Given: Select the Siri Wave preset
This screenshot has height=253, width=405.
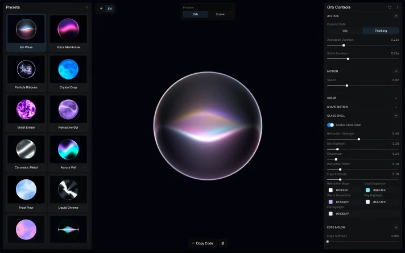Looking at the screenshot, I should click(26, 33).
